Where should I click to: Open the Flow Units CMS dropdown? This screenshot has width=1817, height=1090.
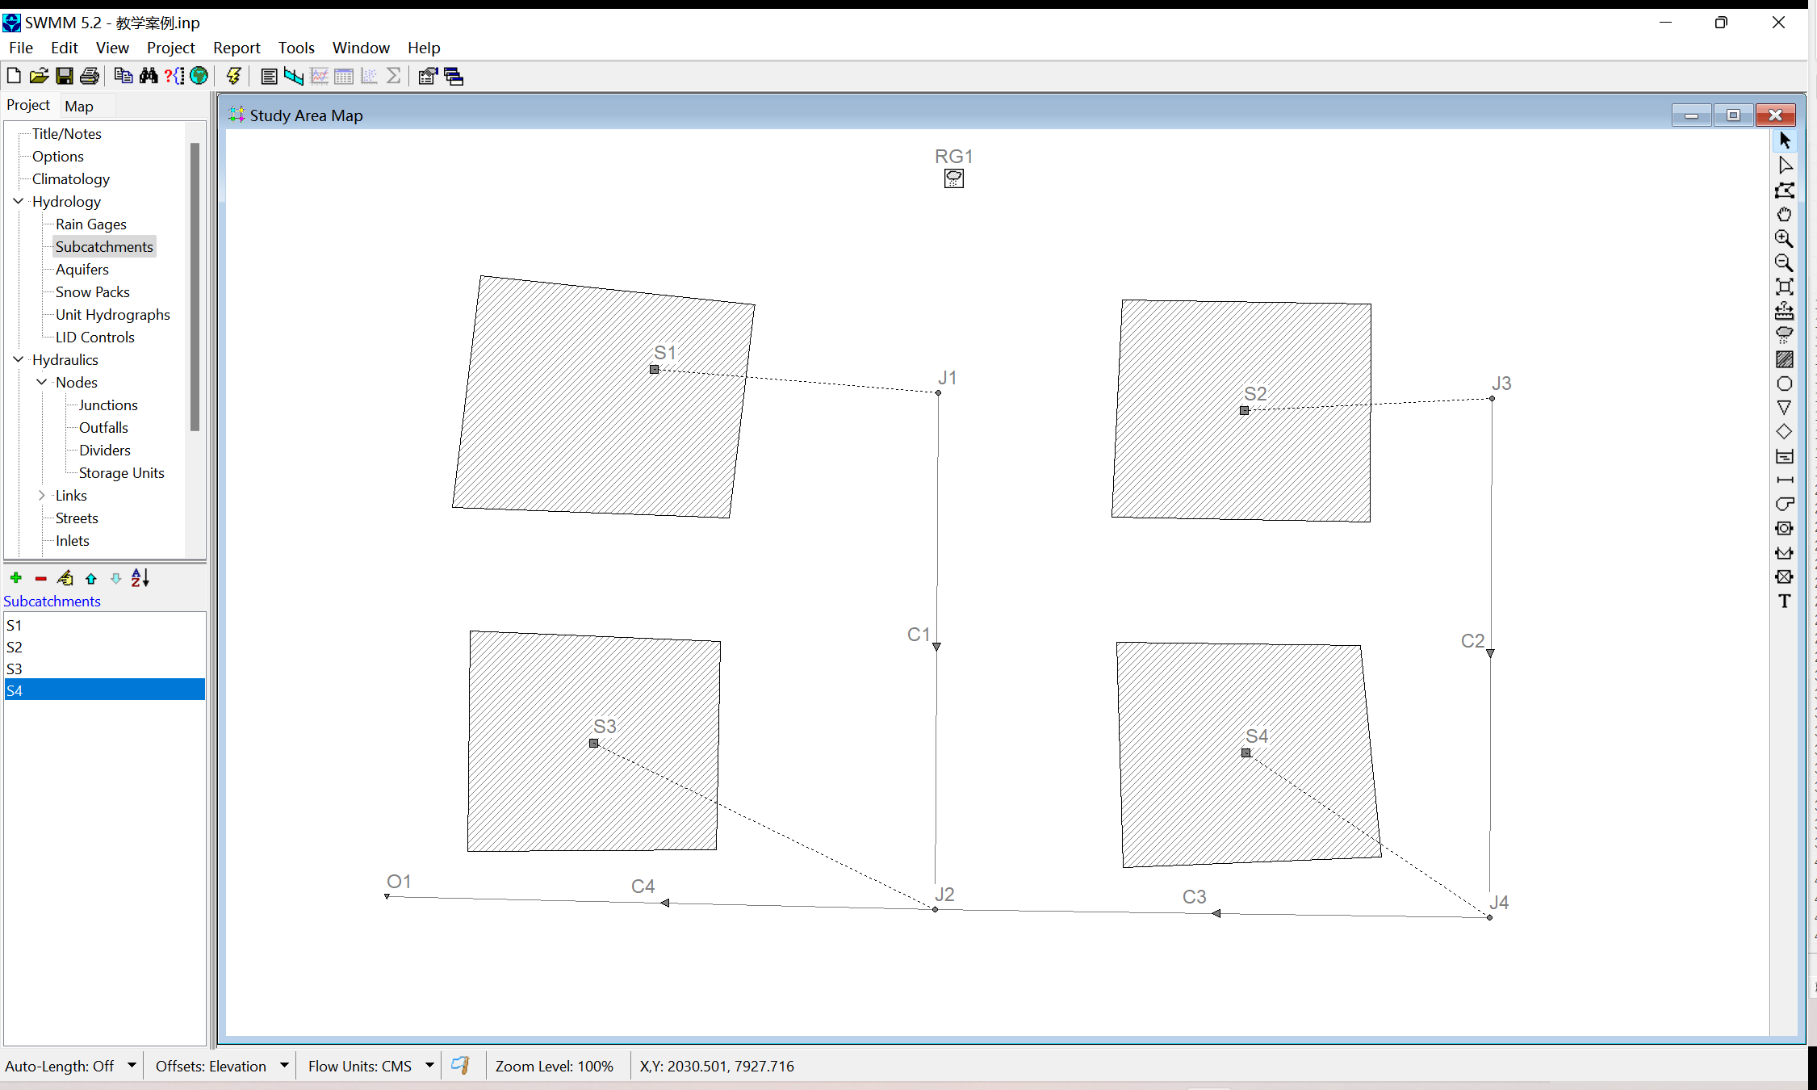pyautogui.click(x=429, y=1065)
